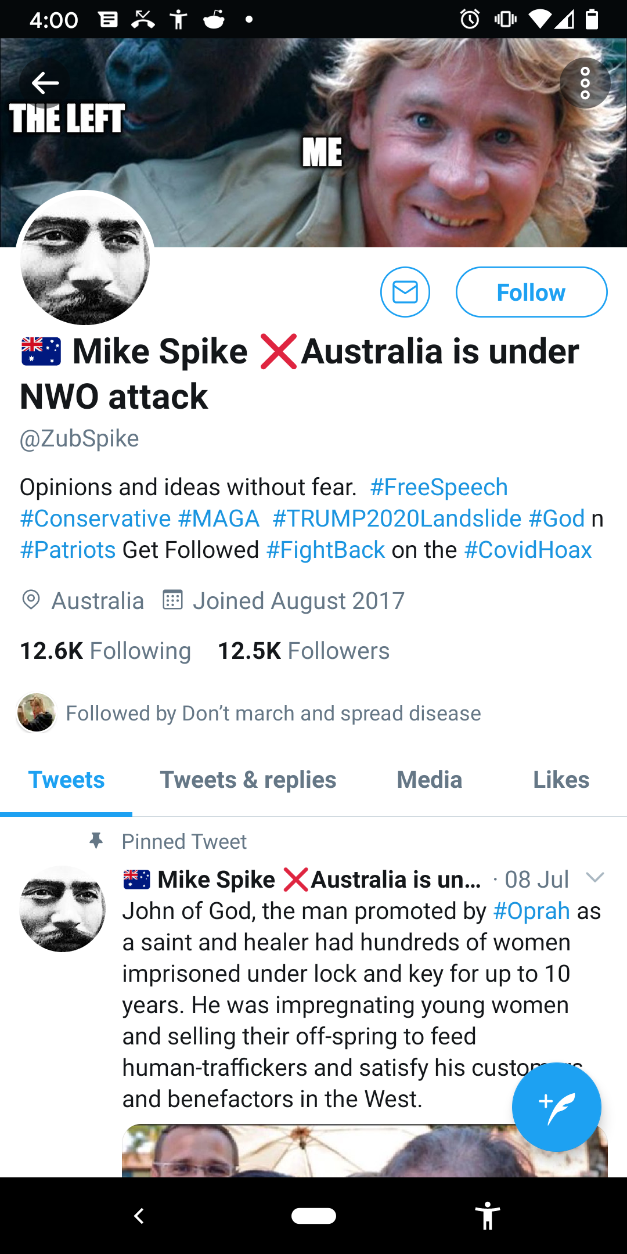627x1254 pixels.
Task: Open the large profile picture
Action: point(85,260)
